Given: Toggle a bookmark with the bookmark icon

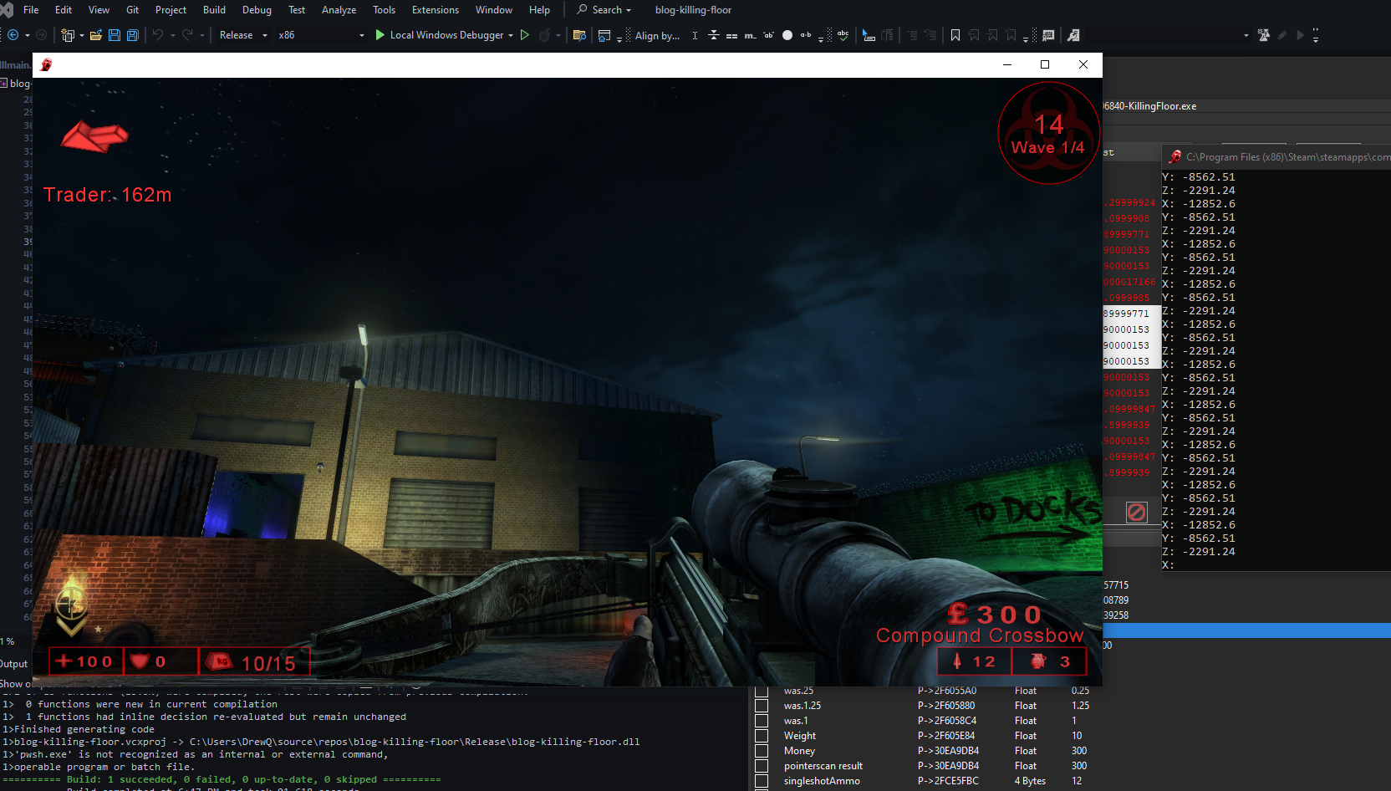Looking at the screenshot, I should coord(955,35).
